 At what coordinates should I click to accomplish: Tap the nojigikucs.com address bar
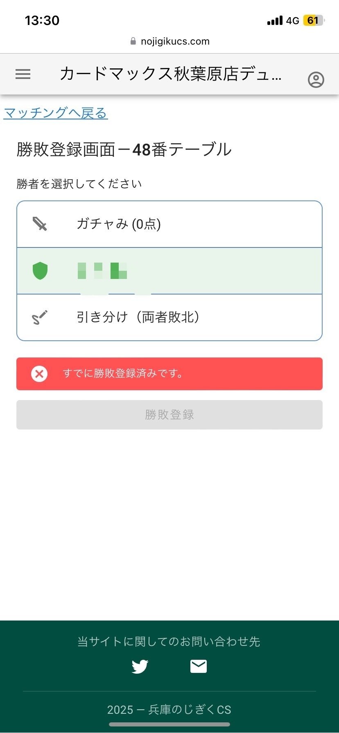tap(169, 41)
